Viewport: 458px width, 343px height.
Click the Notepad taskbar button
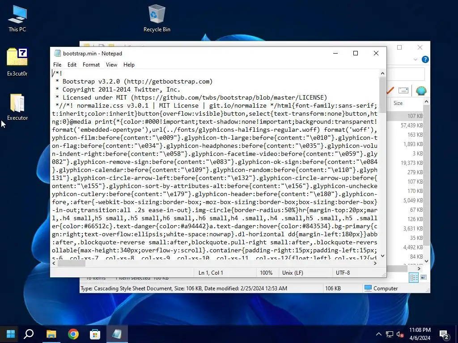tap(117, 334)
